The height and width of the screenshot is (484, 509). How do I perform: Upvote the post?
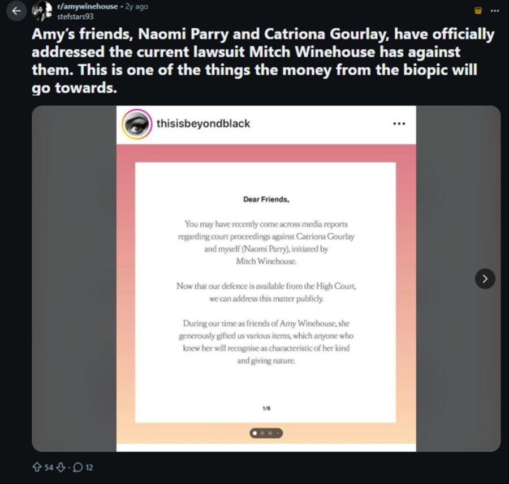coord(39,468)
